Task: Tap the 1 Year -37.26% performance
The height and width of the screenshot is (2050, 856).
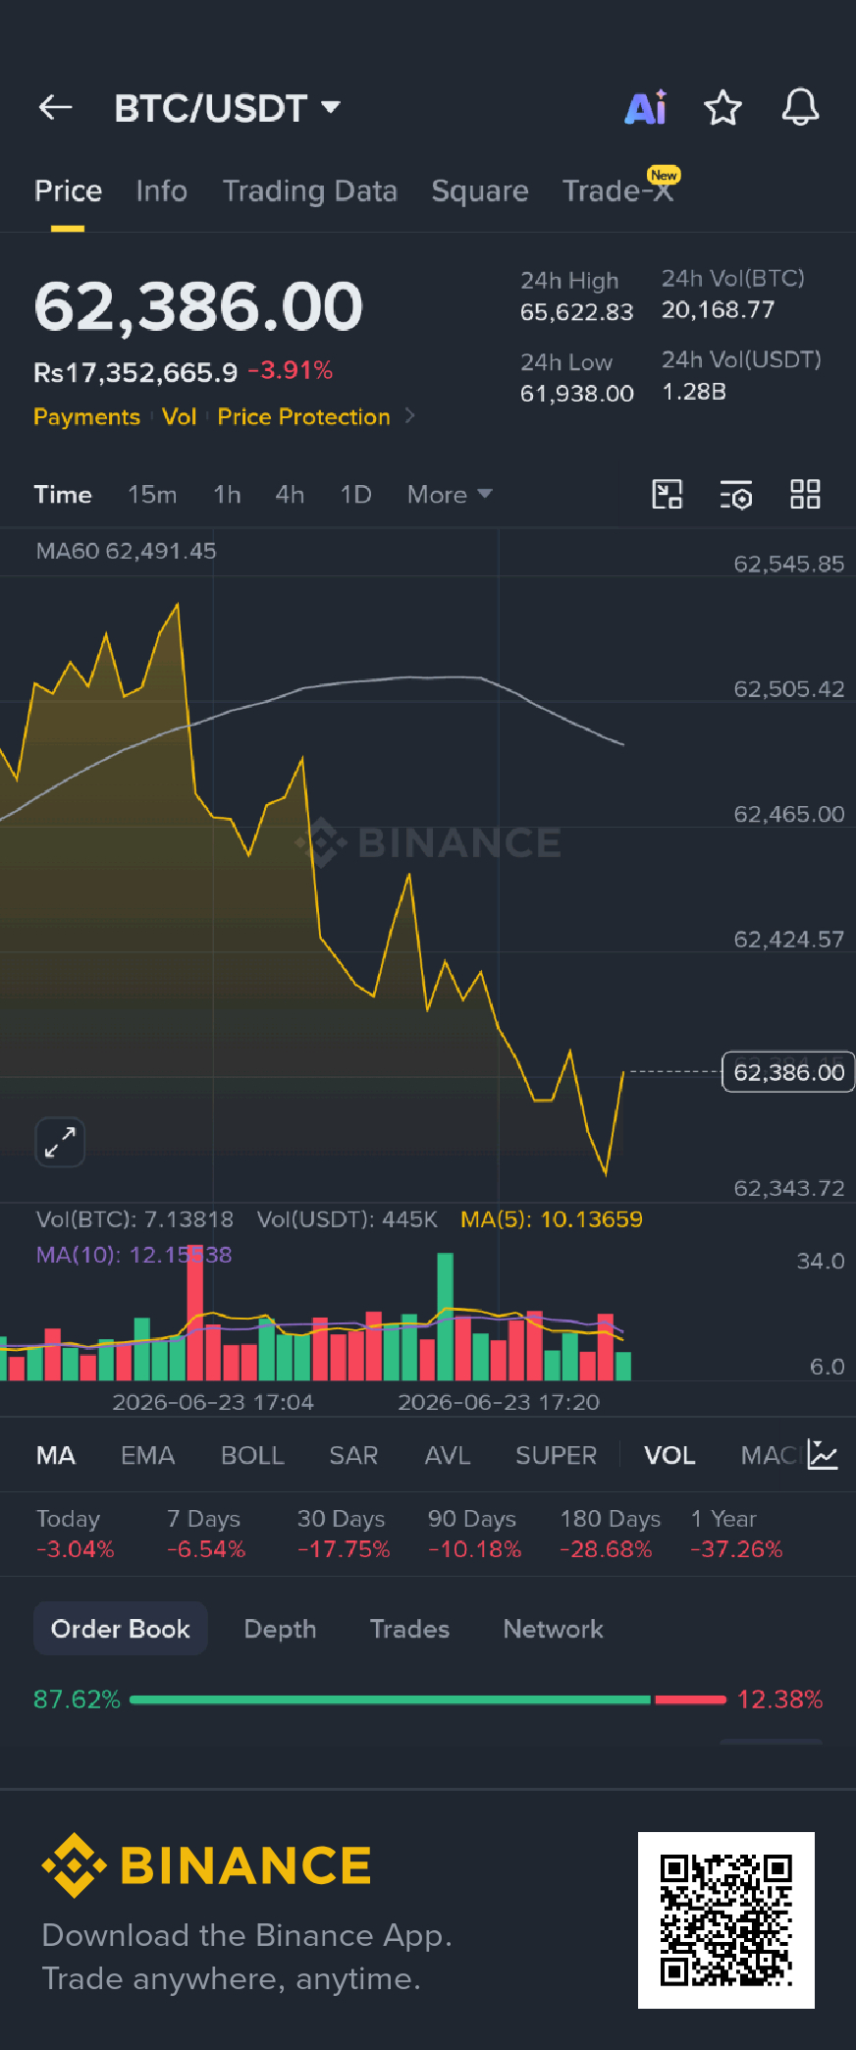Action: [736, 1534]
